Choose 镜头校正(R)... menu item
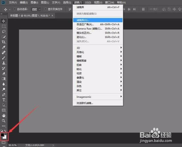 point(98,33)
